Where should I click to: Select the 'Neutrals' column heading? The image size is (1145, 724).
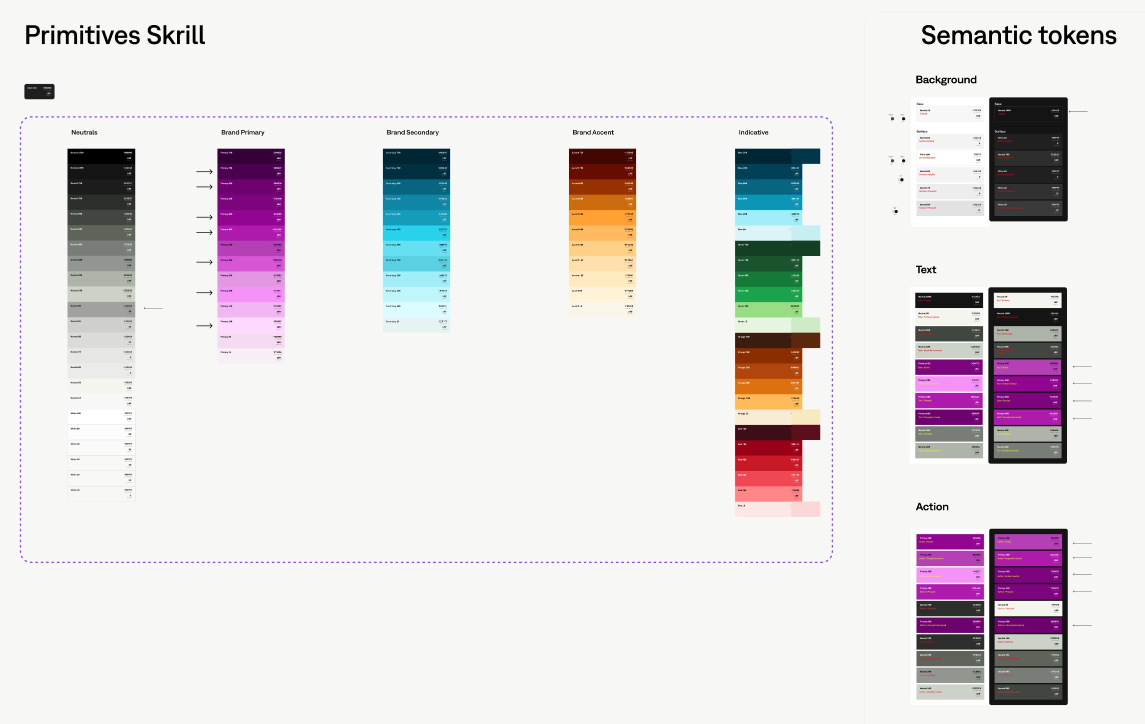84,132
